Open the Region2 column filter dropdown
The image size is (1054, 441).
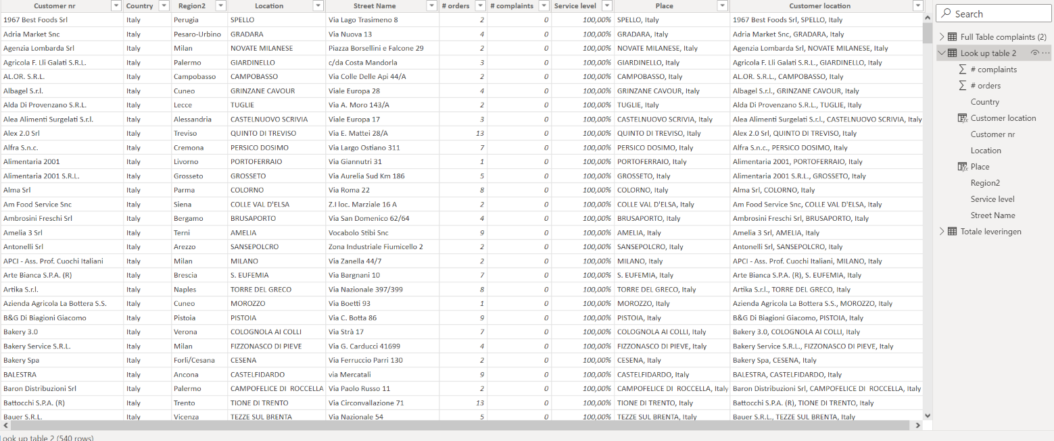pos(220,6)
